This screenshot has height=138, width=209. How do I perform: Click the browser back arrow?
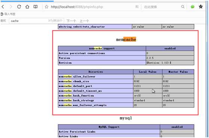3,7
